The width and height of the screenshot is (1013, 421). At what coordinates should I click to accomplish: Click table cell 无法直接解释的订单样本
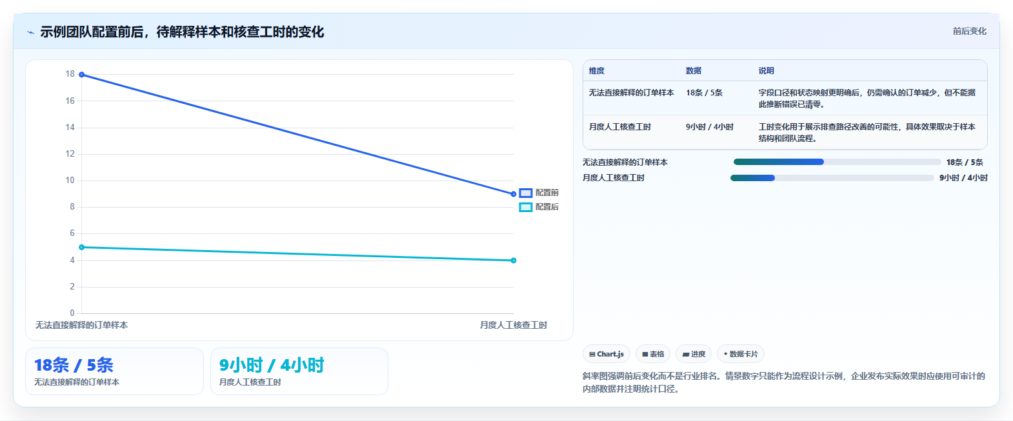pos(631,93)
